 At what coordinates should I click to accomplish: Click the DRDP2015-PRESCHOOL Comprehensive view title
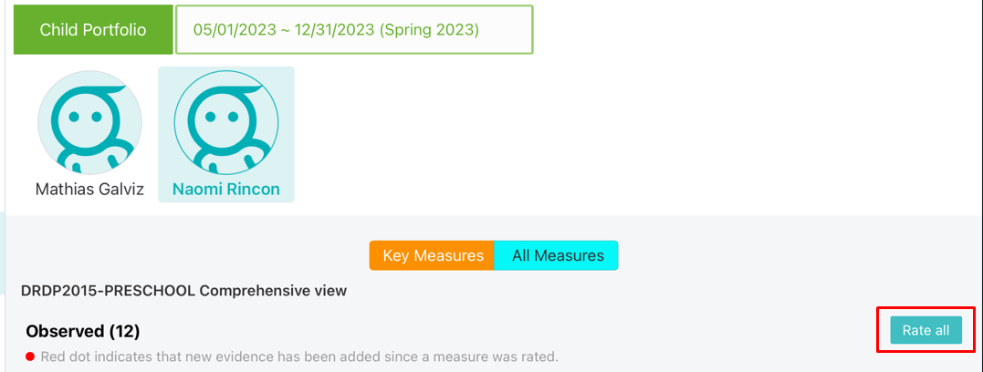183,291
